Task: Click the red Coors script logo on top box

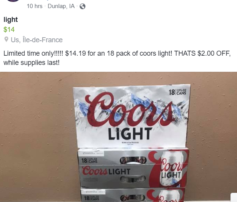Action: click(129, 110)
